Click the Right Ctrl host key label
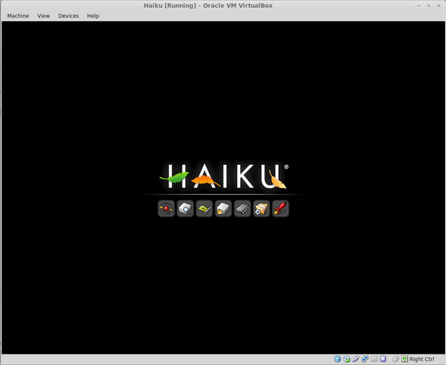Screen dimensions: 446x365 (422, 359)
